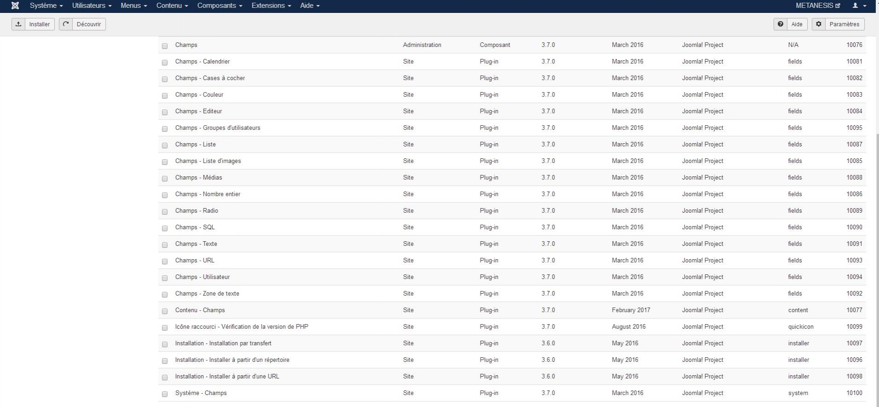Screen dimensions: 879x407
Task: Click the ID 10100 cell
Action: [854, 393]
